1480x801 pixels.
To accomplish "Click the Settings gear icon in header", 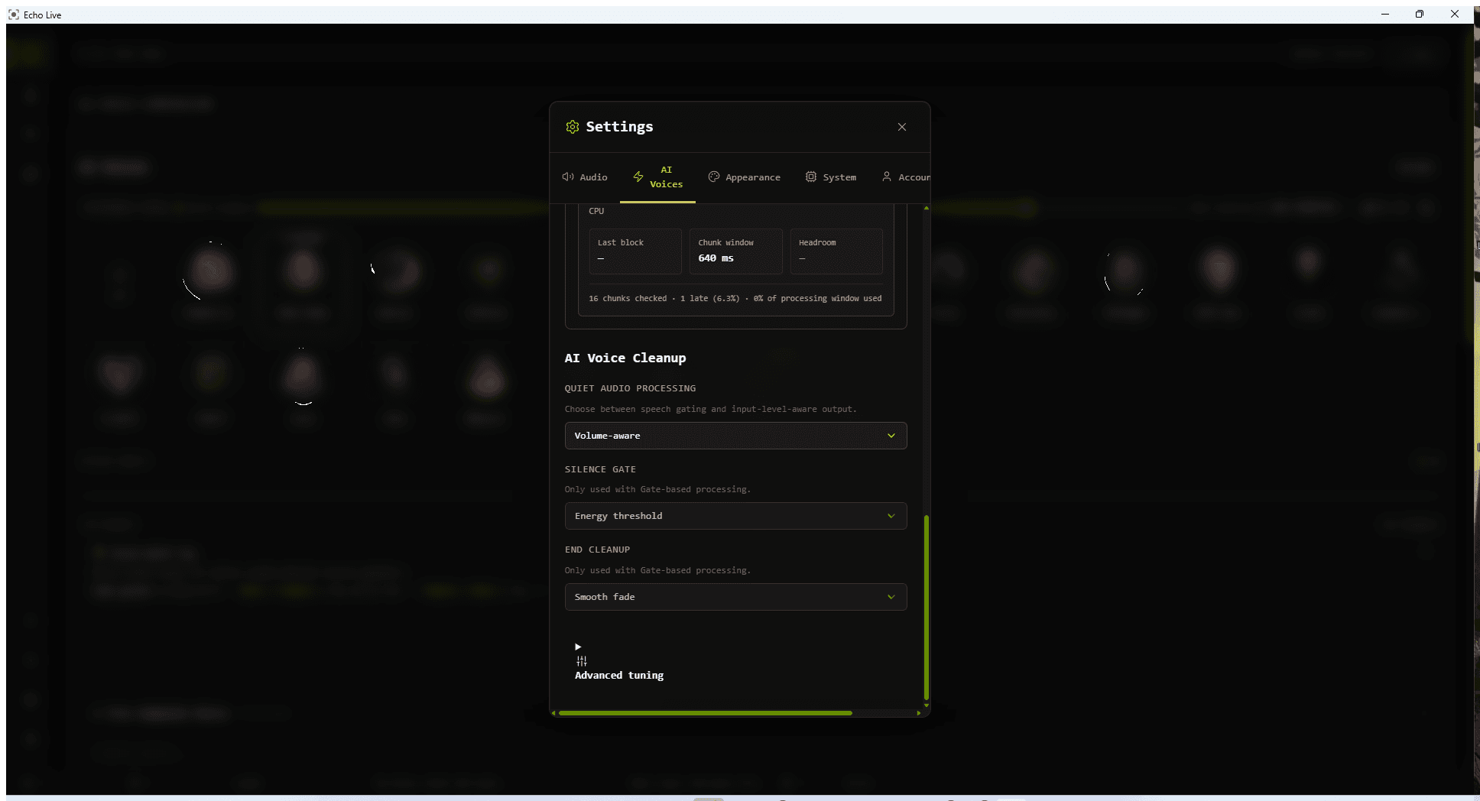I will coord(573,127).
